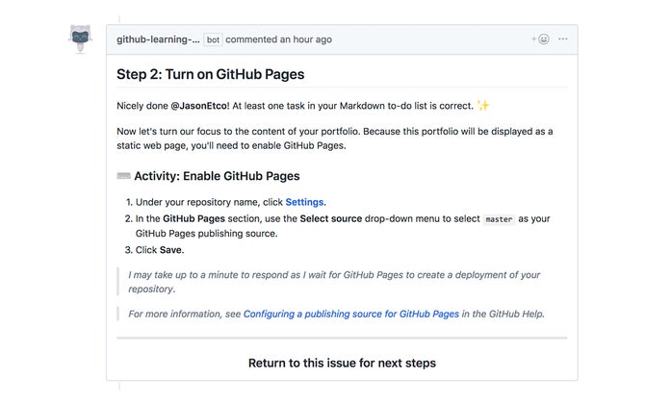The height and width of the screenshot is (403, 645).
Task: Click the italic deployment note blockquote
Action: 334,282
